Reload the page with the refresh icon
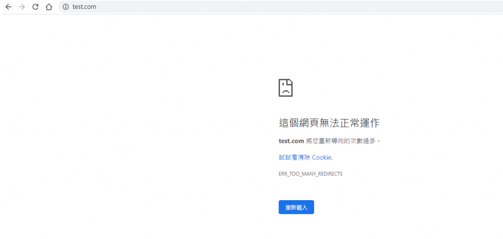The image size is (503, 239). (x=35, y=7)
